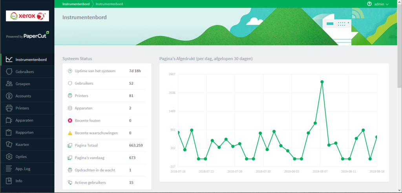The image size is (402, 193).
Task: Click first Instrumentenbord breadcrumb
Action: pos(76,4)
